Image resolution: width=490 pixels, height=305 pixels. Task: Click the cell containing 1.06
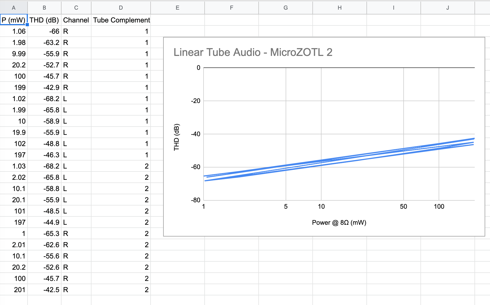pos(14,31)
